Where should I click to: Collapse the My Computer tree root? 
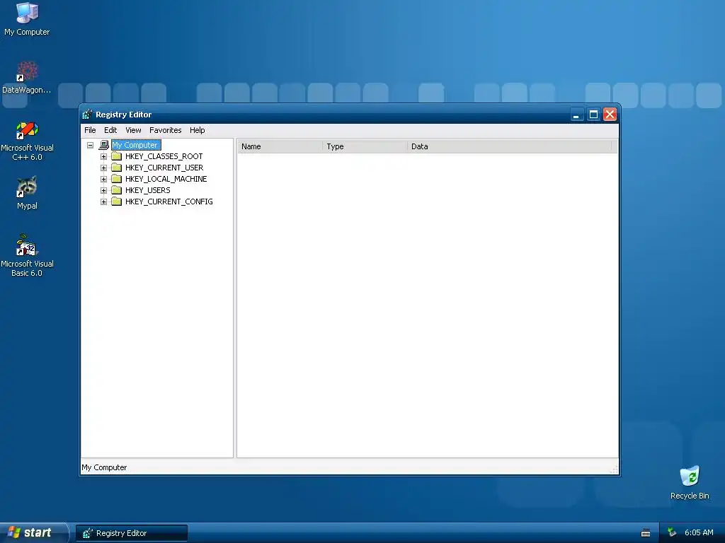click(90, 145)
